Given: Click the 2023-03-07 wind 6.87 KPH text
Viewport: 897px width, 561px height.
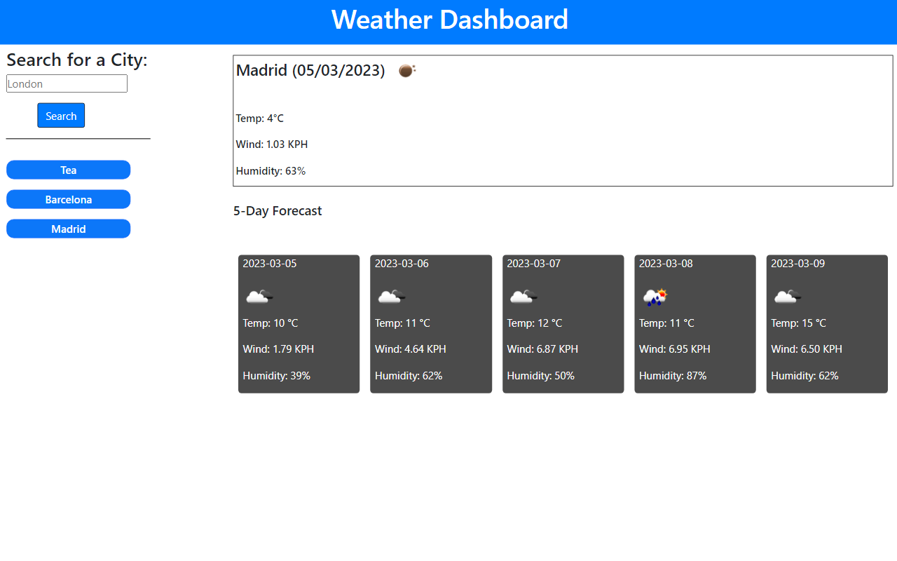Looking at the screenshot, I should [542, 349].
